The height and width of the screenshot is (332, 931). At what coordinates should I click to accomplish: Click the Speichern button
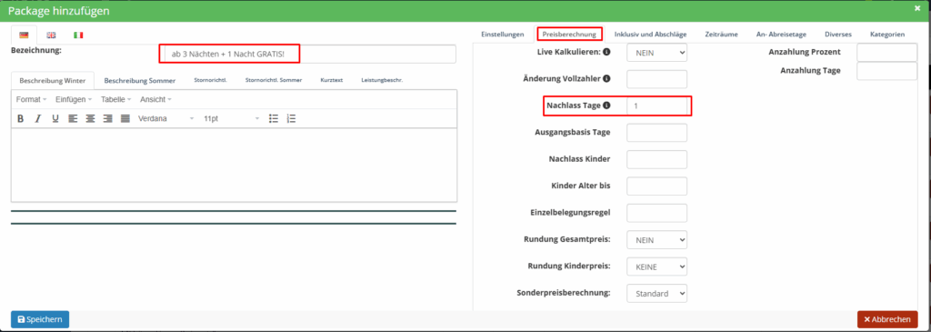[x=40, y=319]
